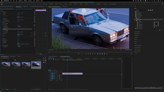Select the Razor tool
Image resolution: width=164 pixels, height=92 pixels.
(x=46, y=59)
